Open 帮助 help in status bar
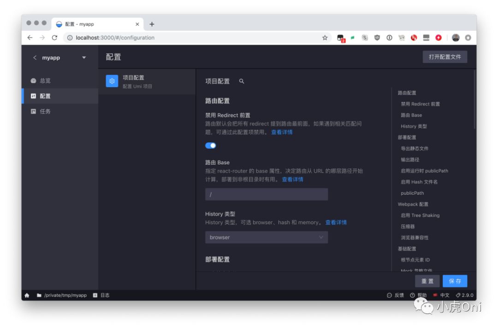This screenshot has width=498, height=329. [418, 295]
